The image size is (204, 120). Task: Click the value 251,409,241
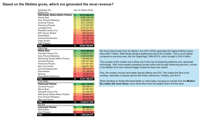88,110
